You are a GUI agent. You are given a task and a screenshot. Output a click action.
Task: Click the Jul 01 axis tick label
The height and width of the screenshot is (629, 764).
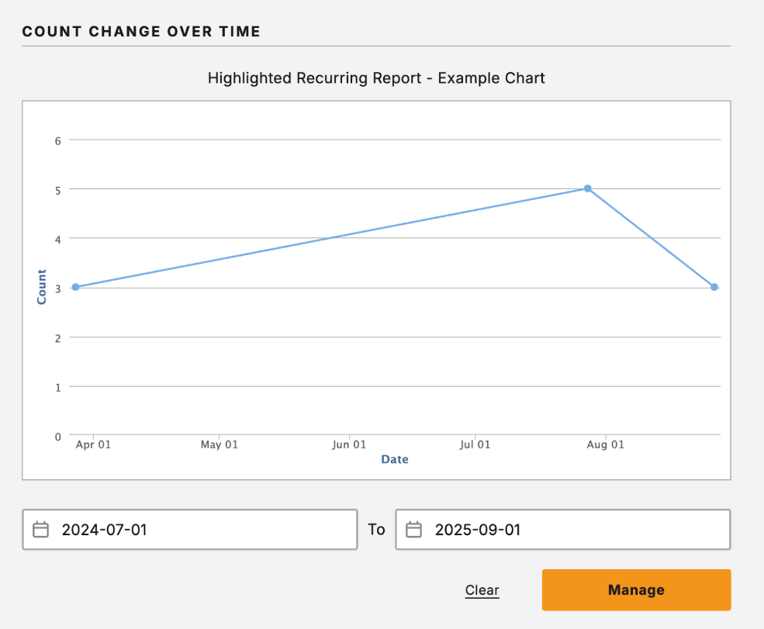pos(475,444)
